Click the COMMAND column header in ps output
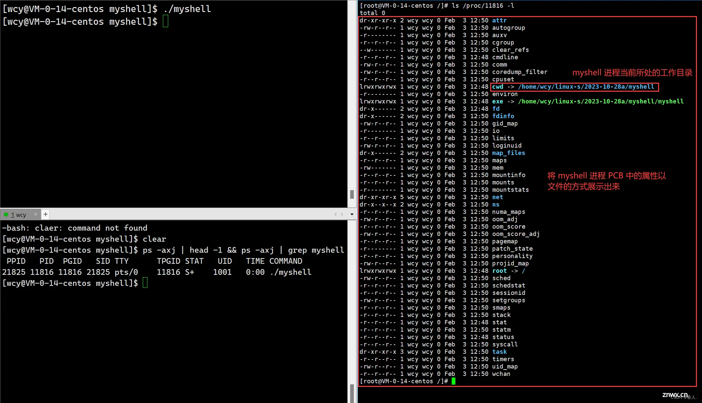The image size is (702, 403). 286,261
